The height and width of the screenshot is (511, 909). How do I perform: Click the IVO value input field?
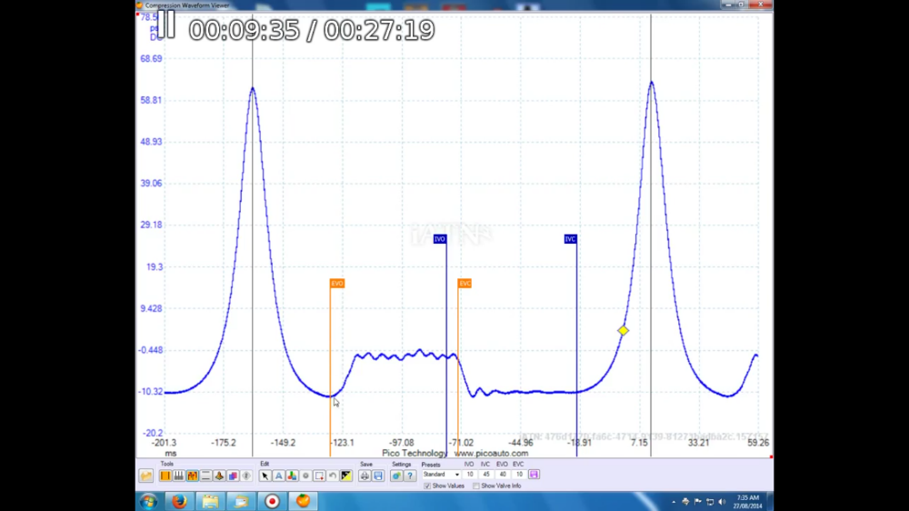[x=470, y=475]
